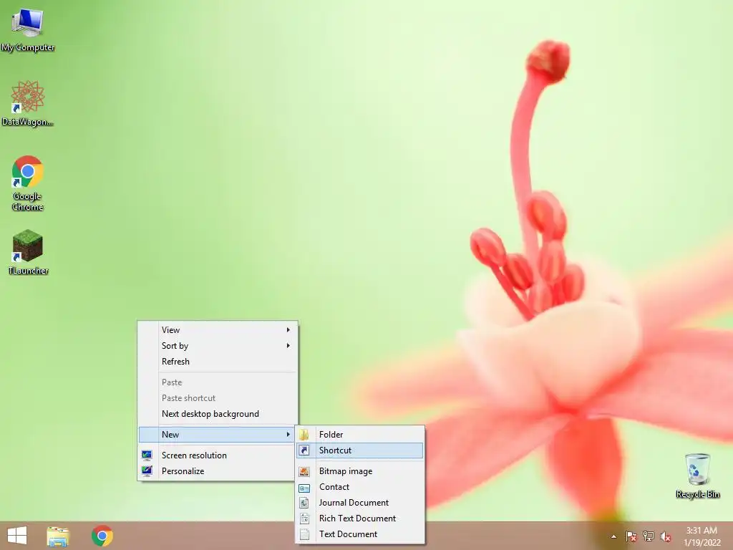733x550 pixels.
Task: Choose Refresh in the context menu
Action: [x=218, y=362]
